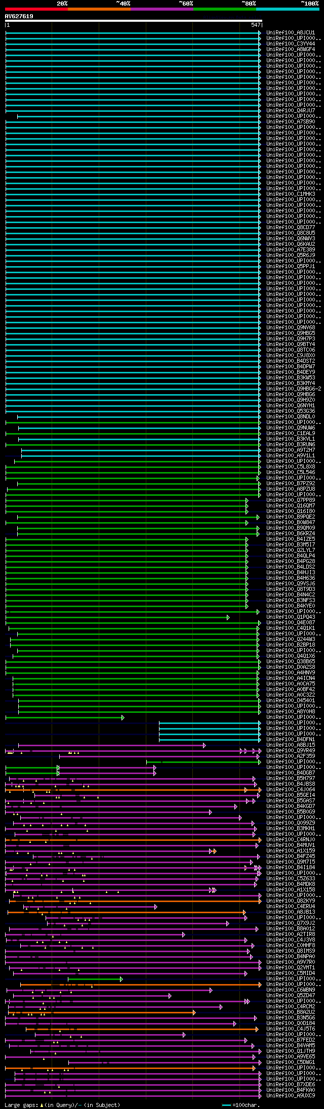The image size is (324, 1109).
Task: Click the UniRef100_B4DPW7 hit name
Action: [291, 366]
